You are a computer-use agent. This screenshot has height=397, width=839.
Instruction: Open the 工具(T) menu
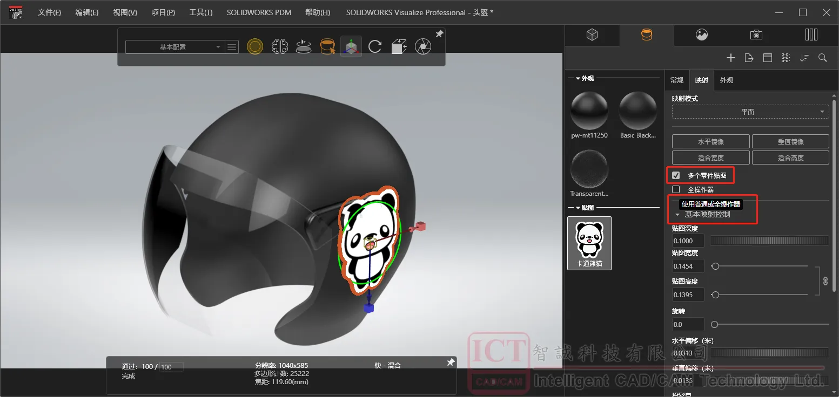point(201,12)
